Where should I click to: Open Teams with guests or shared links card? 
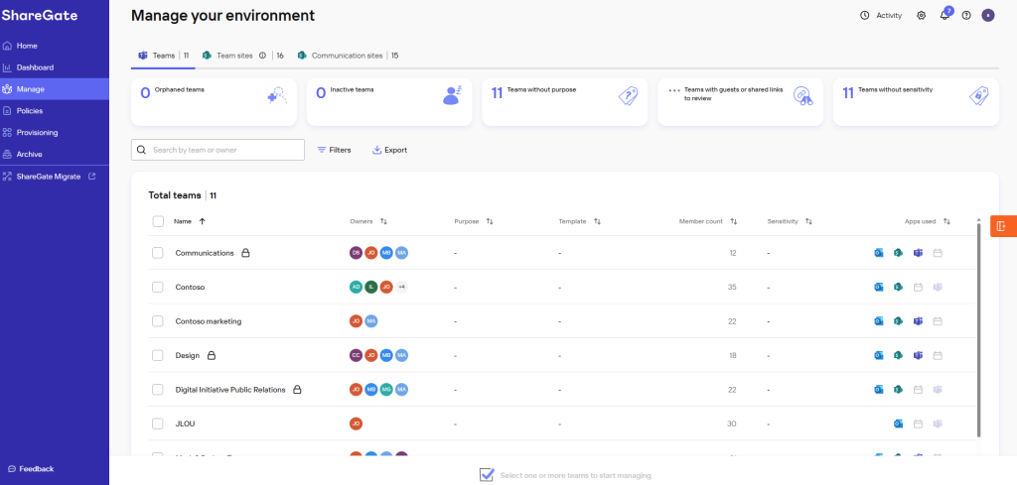pos(740,102)
